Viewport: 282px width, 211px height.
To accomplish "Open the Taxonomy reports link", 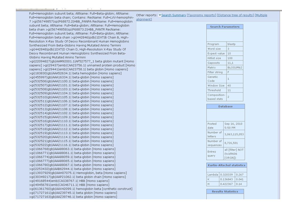I will [201, 15].
